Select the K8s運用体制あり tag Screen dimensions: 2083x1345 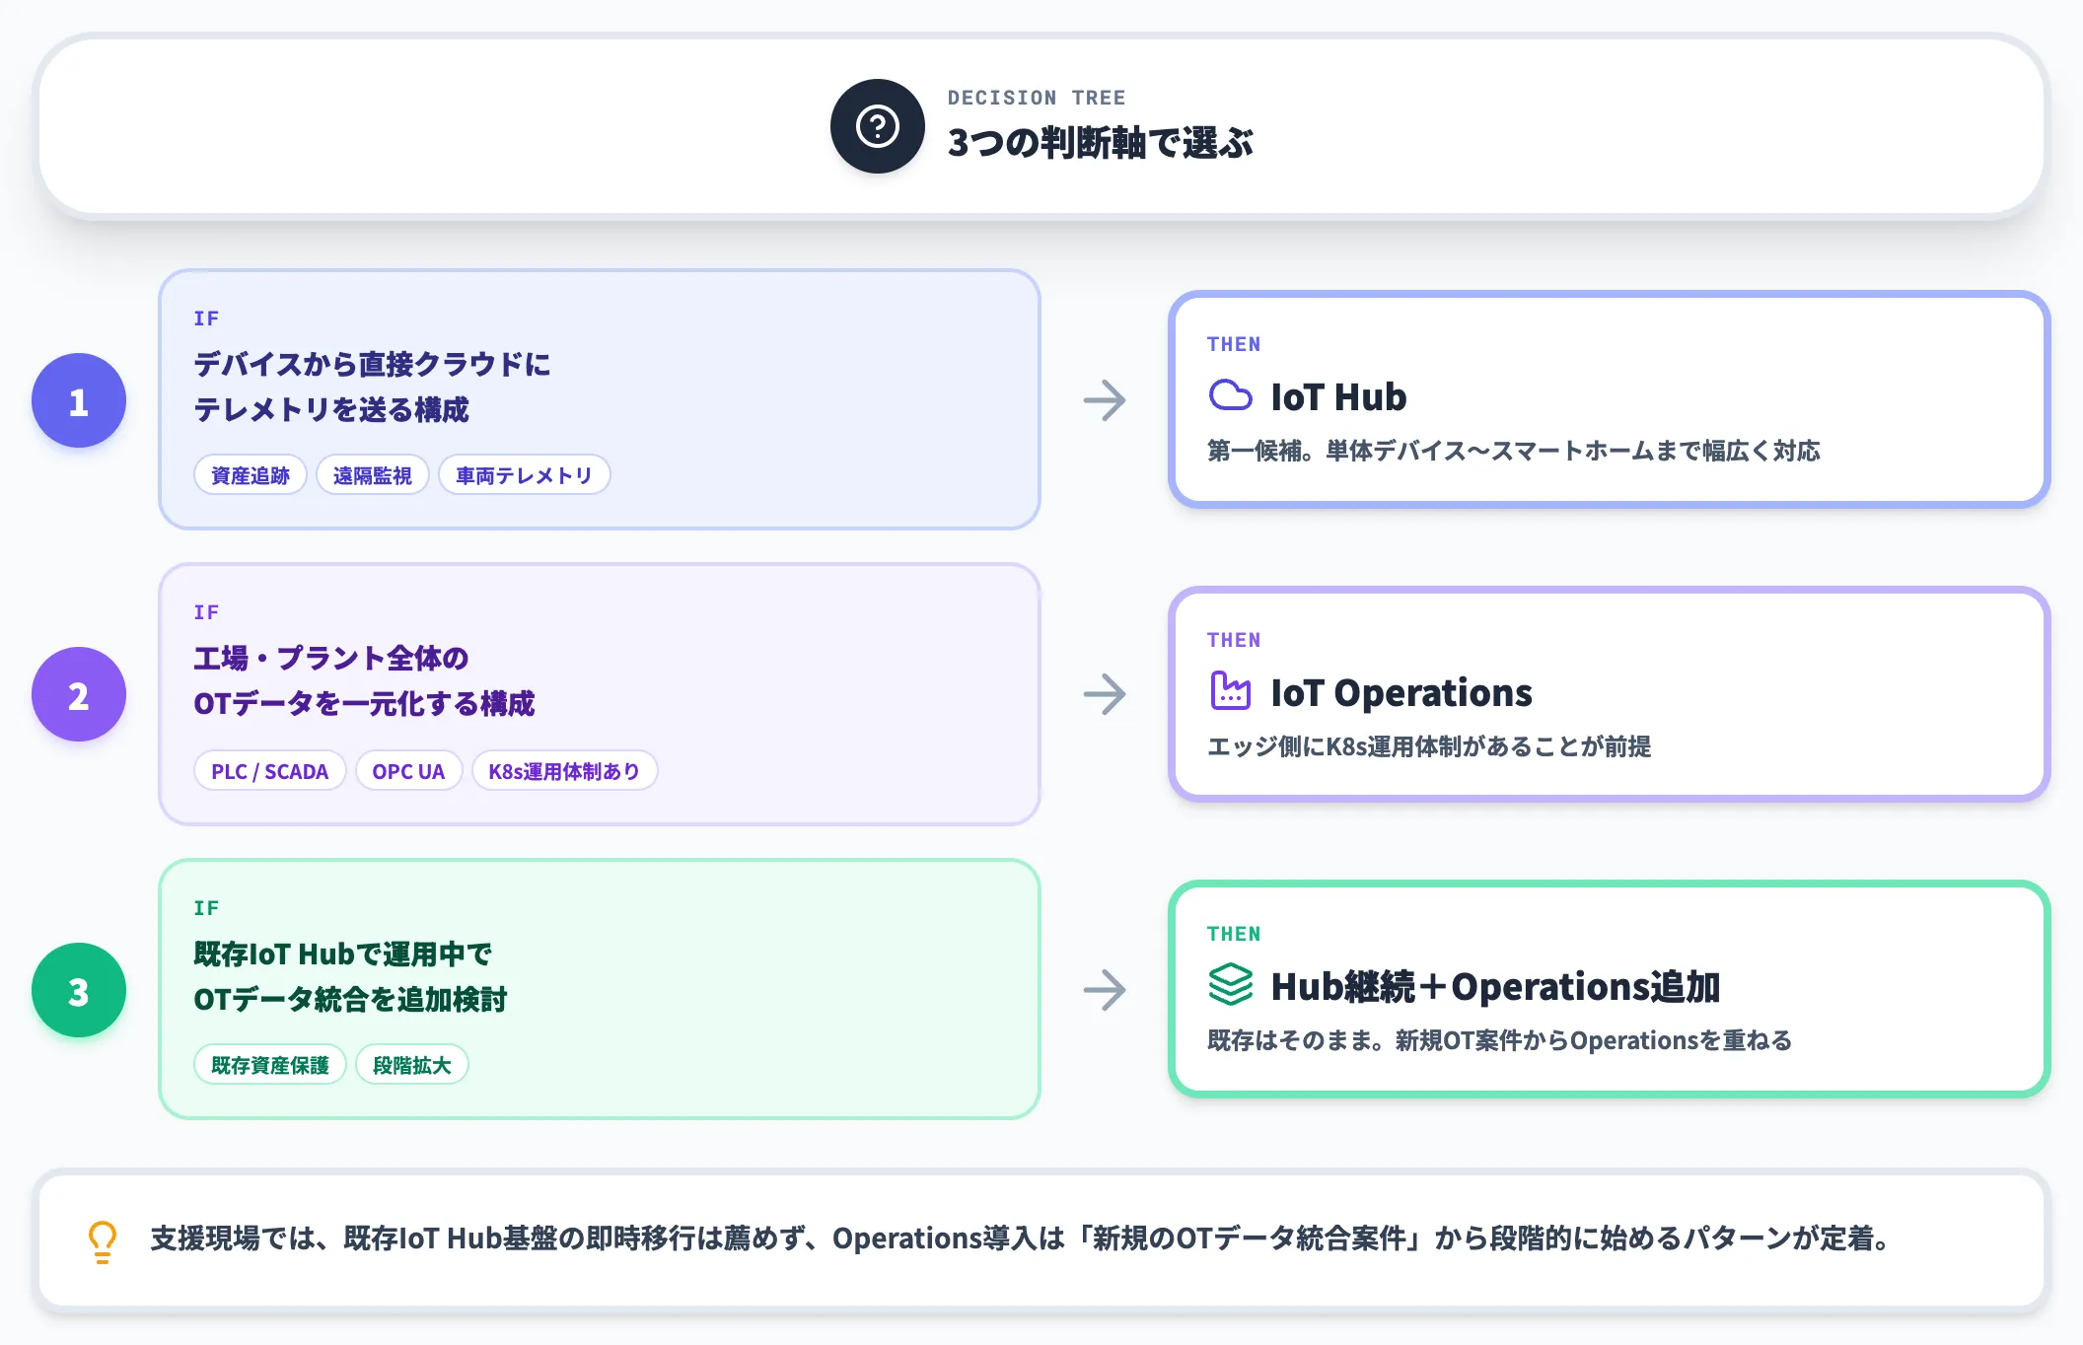pos(564,771)
